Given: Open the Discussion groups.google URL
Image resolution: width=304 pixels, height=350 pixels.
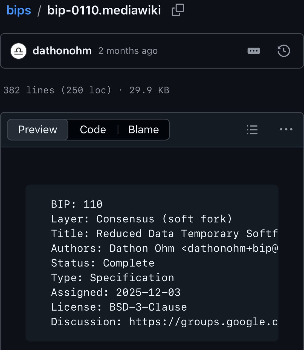Looking at the screenshot, I should coord(203,322).
